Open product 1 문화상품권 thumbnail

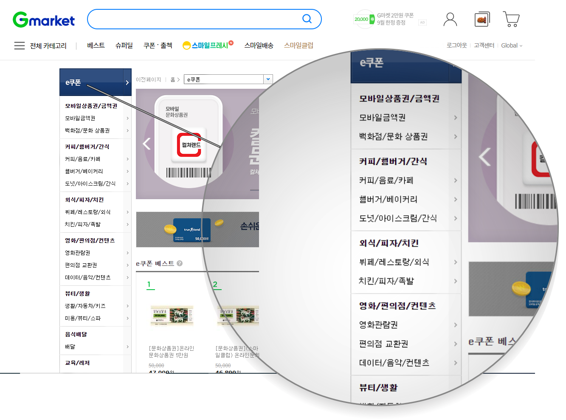172,316
